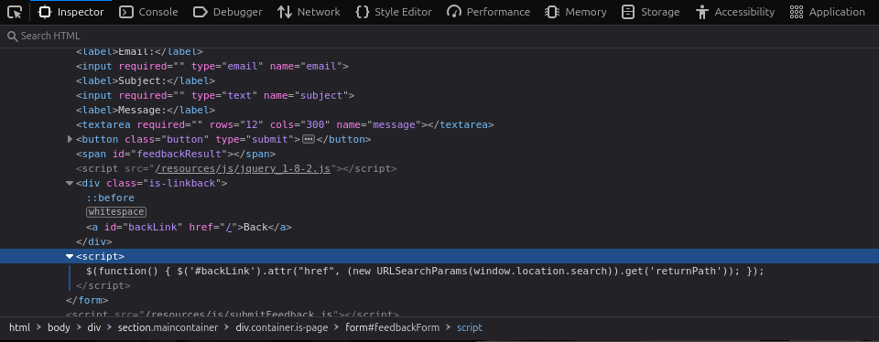Image resolution: width=879 pixels, height=342 pixels.
Task: Open the Performance tab
Action: tap(488, 12)
